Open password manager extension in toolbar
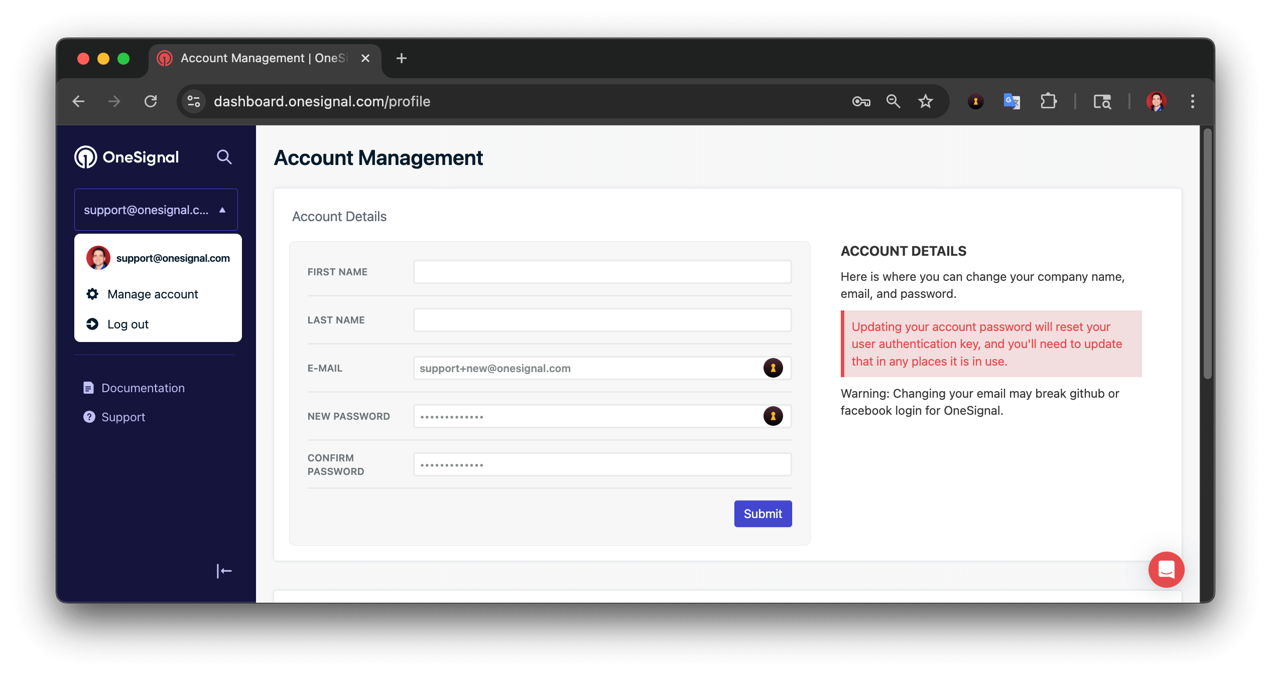1271x677 pixels. tap(975, 102)
